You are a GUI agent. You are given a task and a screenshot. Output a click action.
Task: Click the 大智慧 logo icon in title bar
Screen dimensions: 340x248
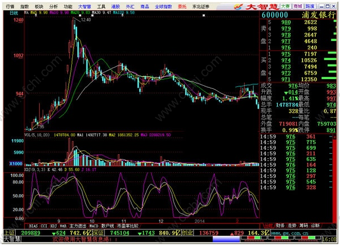pyautogui.click(x=238, y=7)
